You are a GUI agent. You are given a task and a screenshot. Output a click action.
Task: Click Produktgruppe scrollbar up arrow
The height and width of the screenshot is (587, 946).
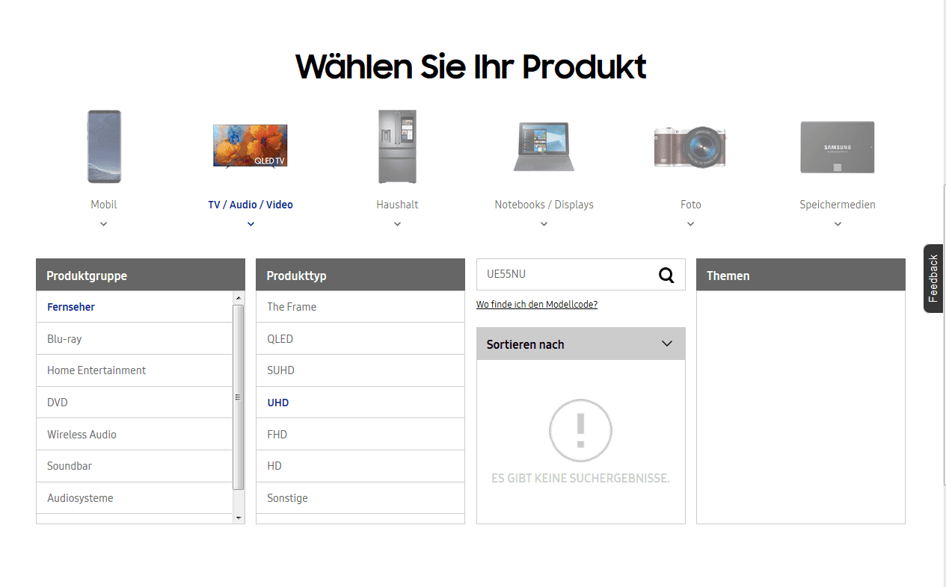(x=239, y=298)
